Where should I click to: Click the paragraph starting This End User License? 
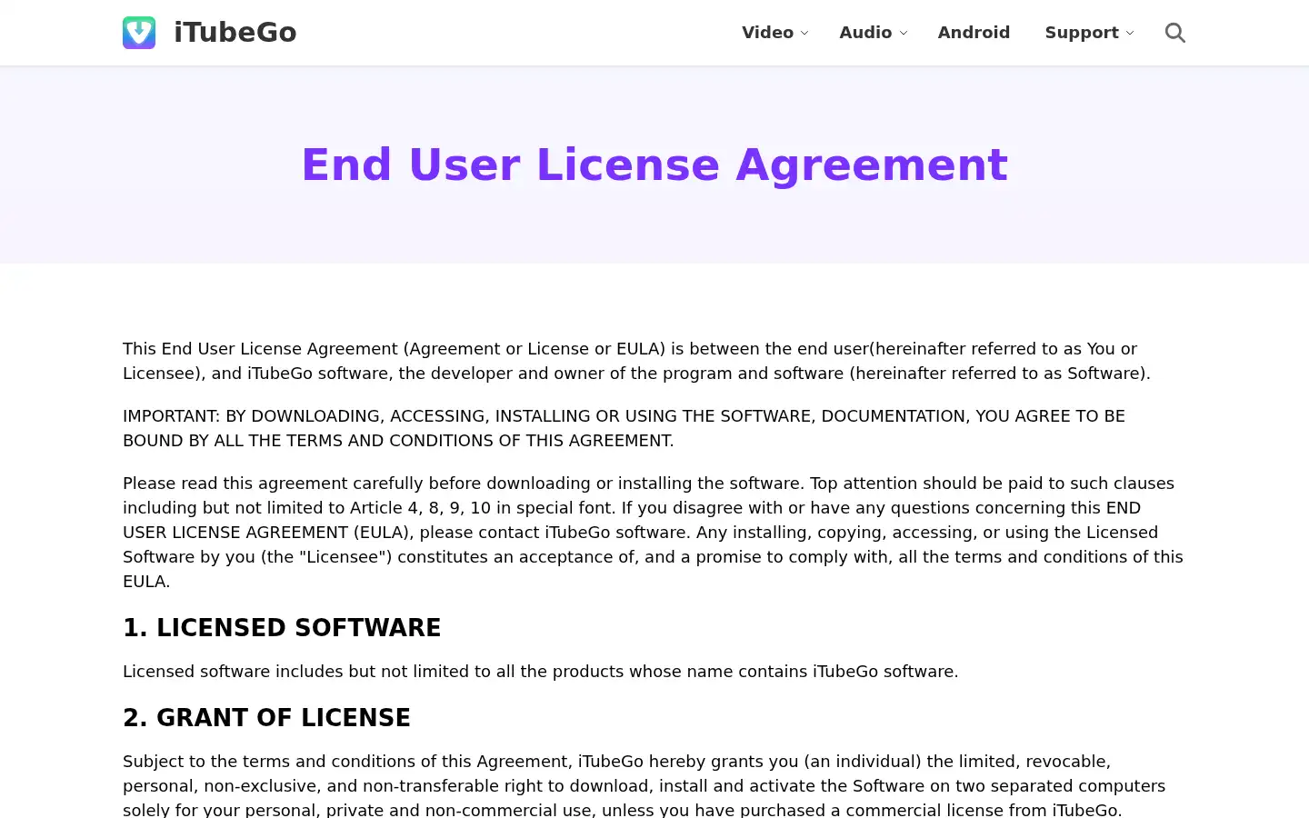(636, 361)
